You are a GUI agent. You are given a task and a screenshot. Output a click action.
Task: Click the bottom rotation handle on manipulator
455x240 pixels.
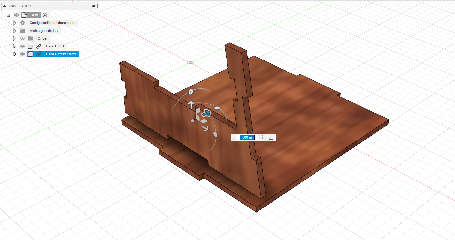click(215, 134)
